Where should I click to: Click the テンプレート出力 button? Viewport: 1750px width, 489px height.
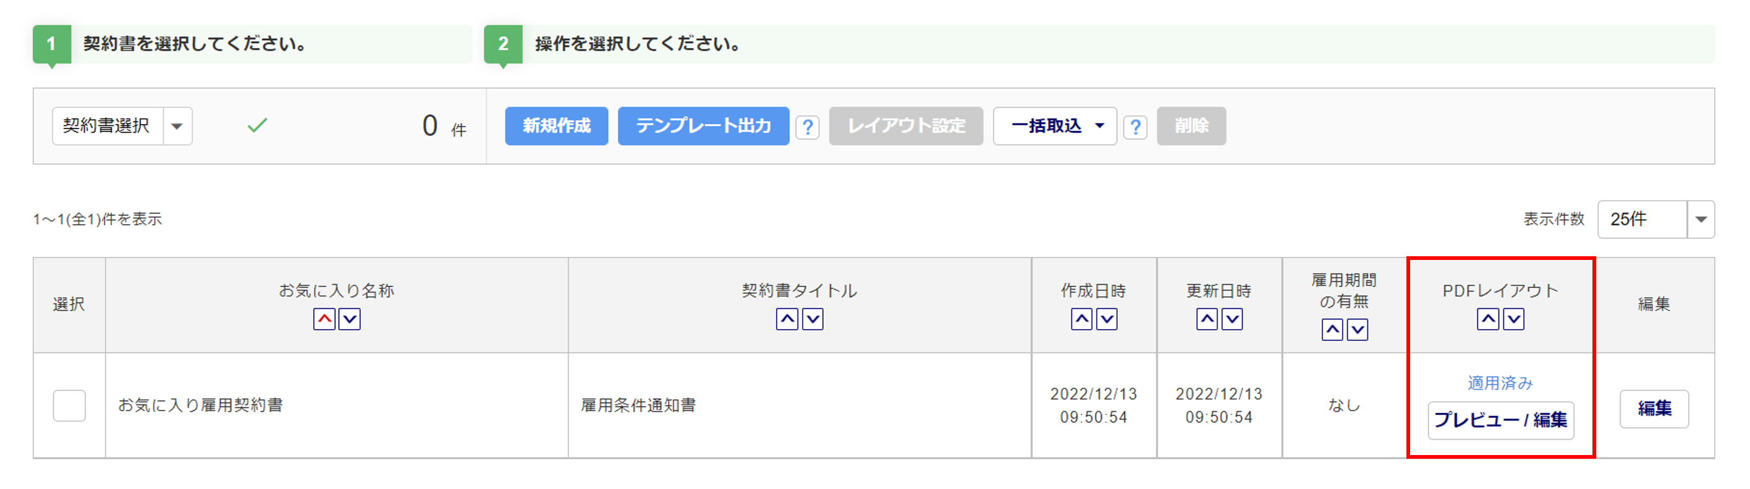pyautogui.click(x=703, y=127)
